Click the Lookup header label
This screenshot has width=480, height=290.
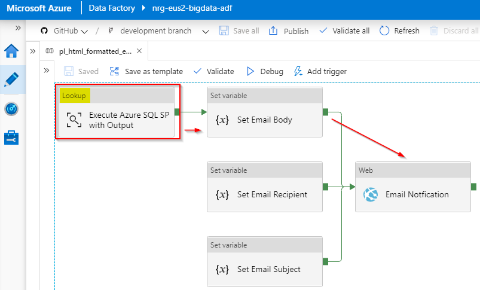pos(74,96)
